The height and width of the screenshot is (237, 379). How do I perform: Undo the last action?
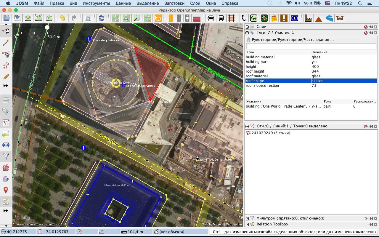tap(62, 18)
